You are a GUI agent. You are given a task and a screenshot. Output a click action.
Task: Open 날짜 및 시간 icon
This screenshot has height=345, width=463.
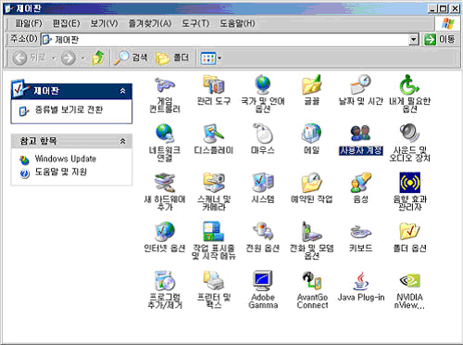coord(360,85)
